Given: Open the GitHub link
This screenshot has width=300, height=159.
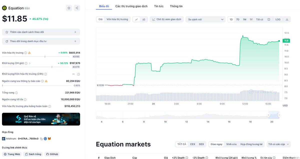Looking at the screenshot, I should pyautogui.click(x=52, y=154).
